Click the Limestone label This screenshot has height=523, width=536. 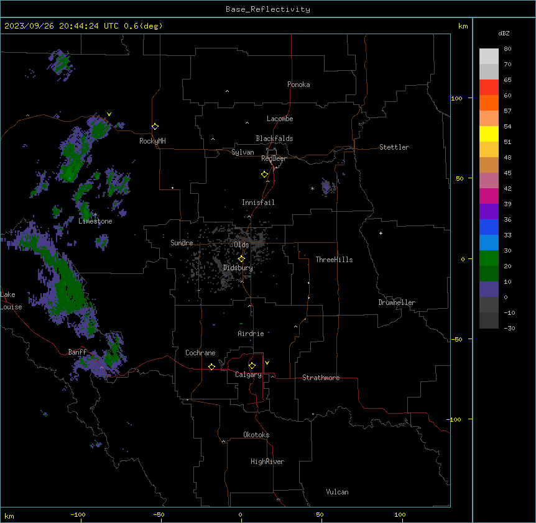[x=95, y=221]
